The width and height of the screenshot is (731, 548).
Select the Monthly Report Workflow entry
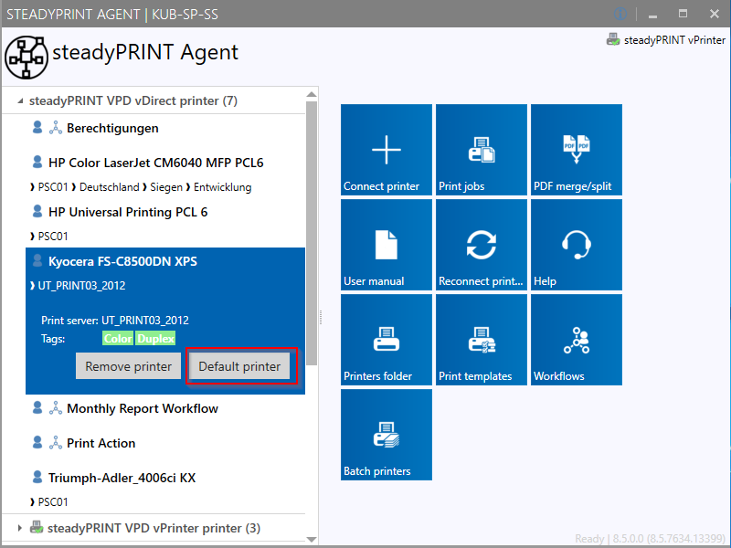point(143,408)
